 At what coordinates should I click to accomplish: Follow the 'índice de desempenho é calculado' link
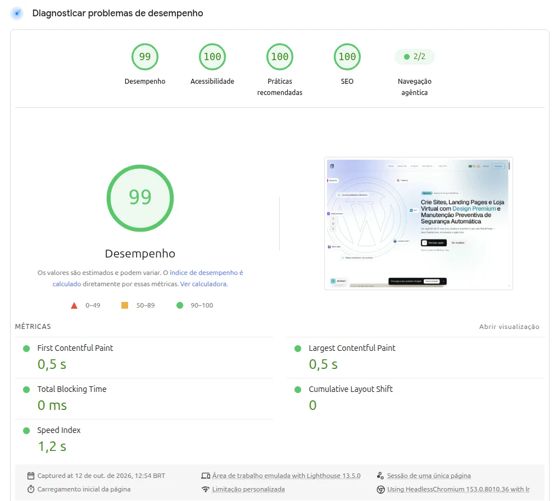[206, 273]
